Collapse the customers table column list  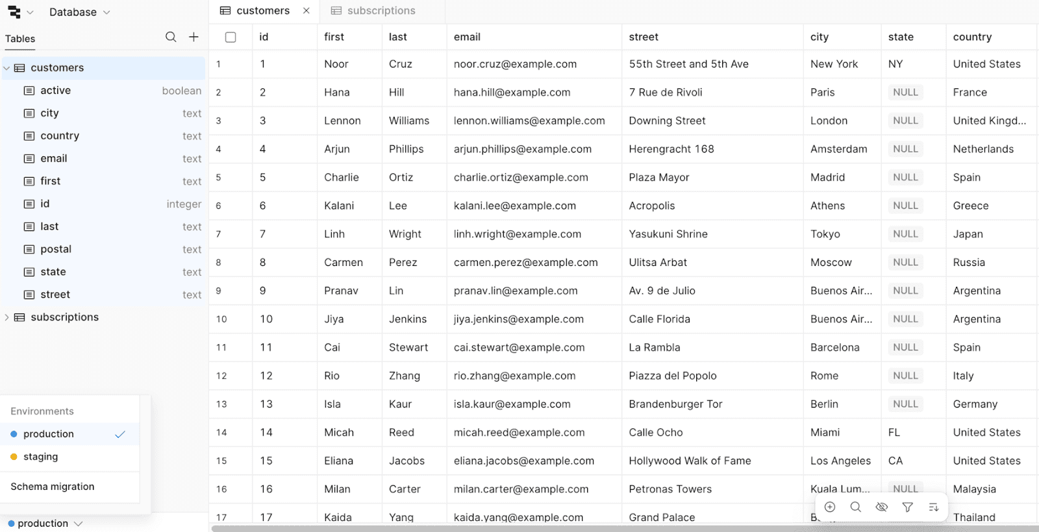(x=6, y=67)
